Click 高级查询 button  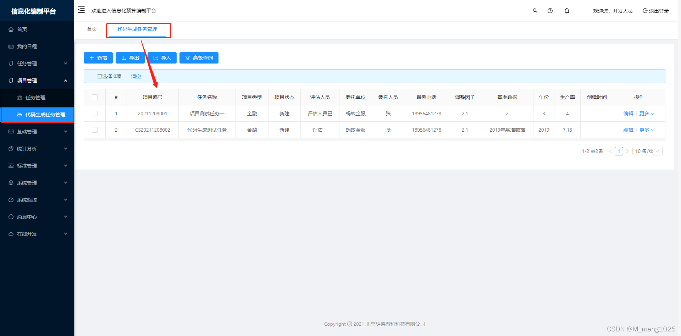click(x=199, y=58)
